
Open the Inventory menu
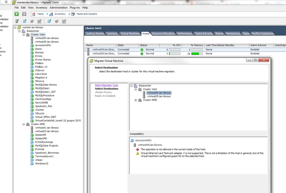[x=42, y=8]
